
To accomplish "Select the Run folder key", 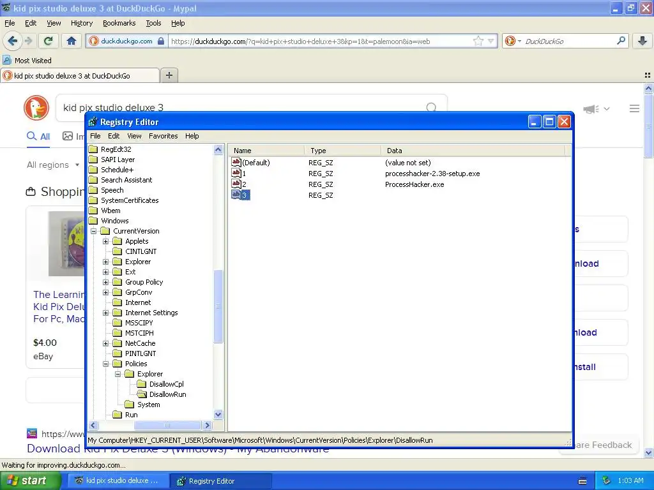I will 126,415.
